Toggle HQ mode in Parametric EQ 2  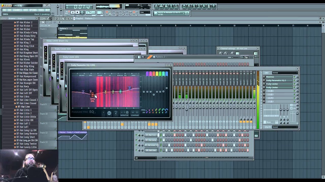(x=109, y=113)
